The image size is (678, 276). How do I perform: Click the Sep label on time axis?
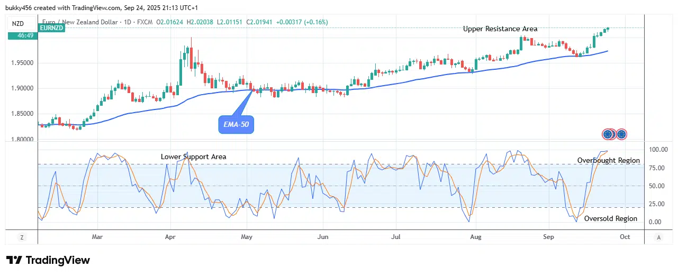548,237
